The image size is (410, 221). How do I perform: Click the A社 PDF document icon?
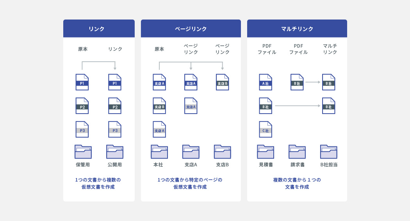pyautogui.click(x=266, y=82)
